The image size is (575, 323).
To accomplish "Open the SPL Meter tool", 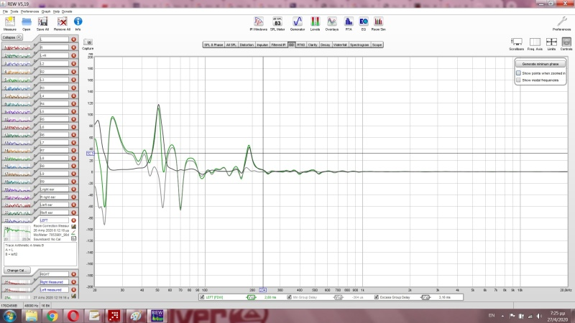I will (x=277, y=22).
